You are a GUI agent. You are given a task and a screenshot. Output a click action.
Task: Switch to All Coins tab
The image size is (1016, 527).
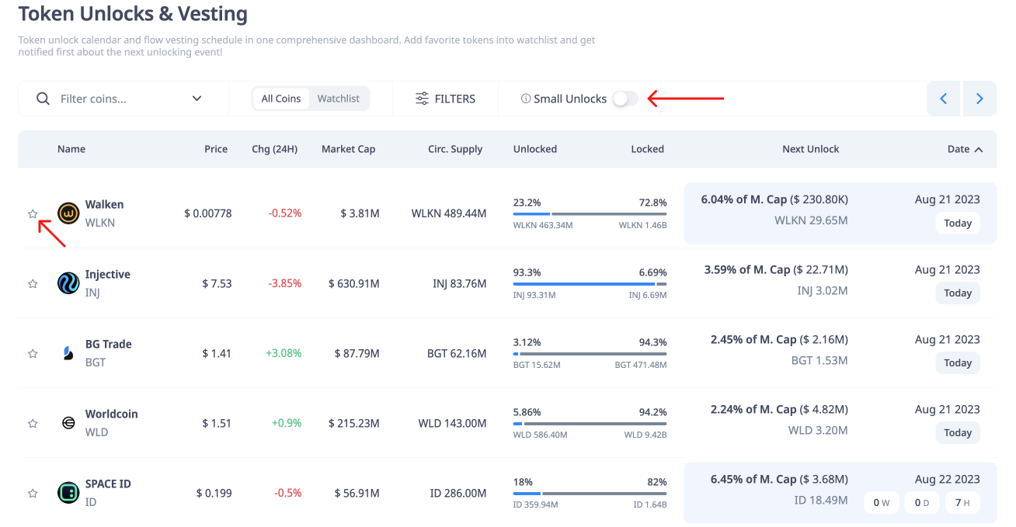coord(281,99)
